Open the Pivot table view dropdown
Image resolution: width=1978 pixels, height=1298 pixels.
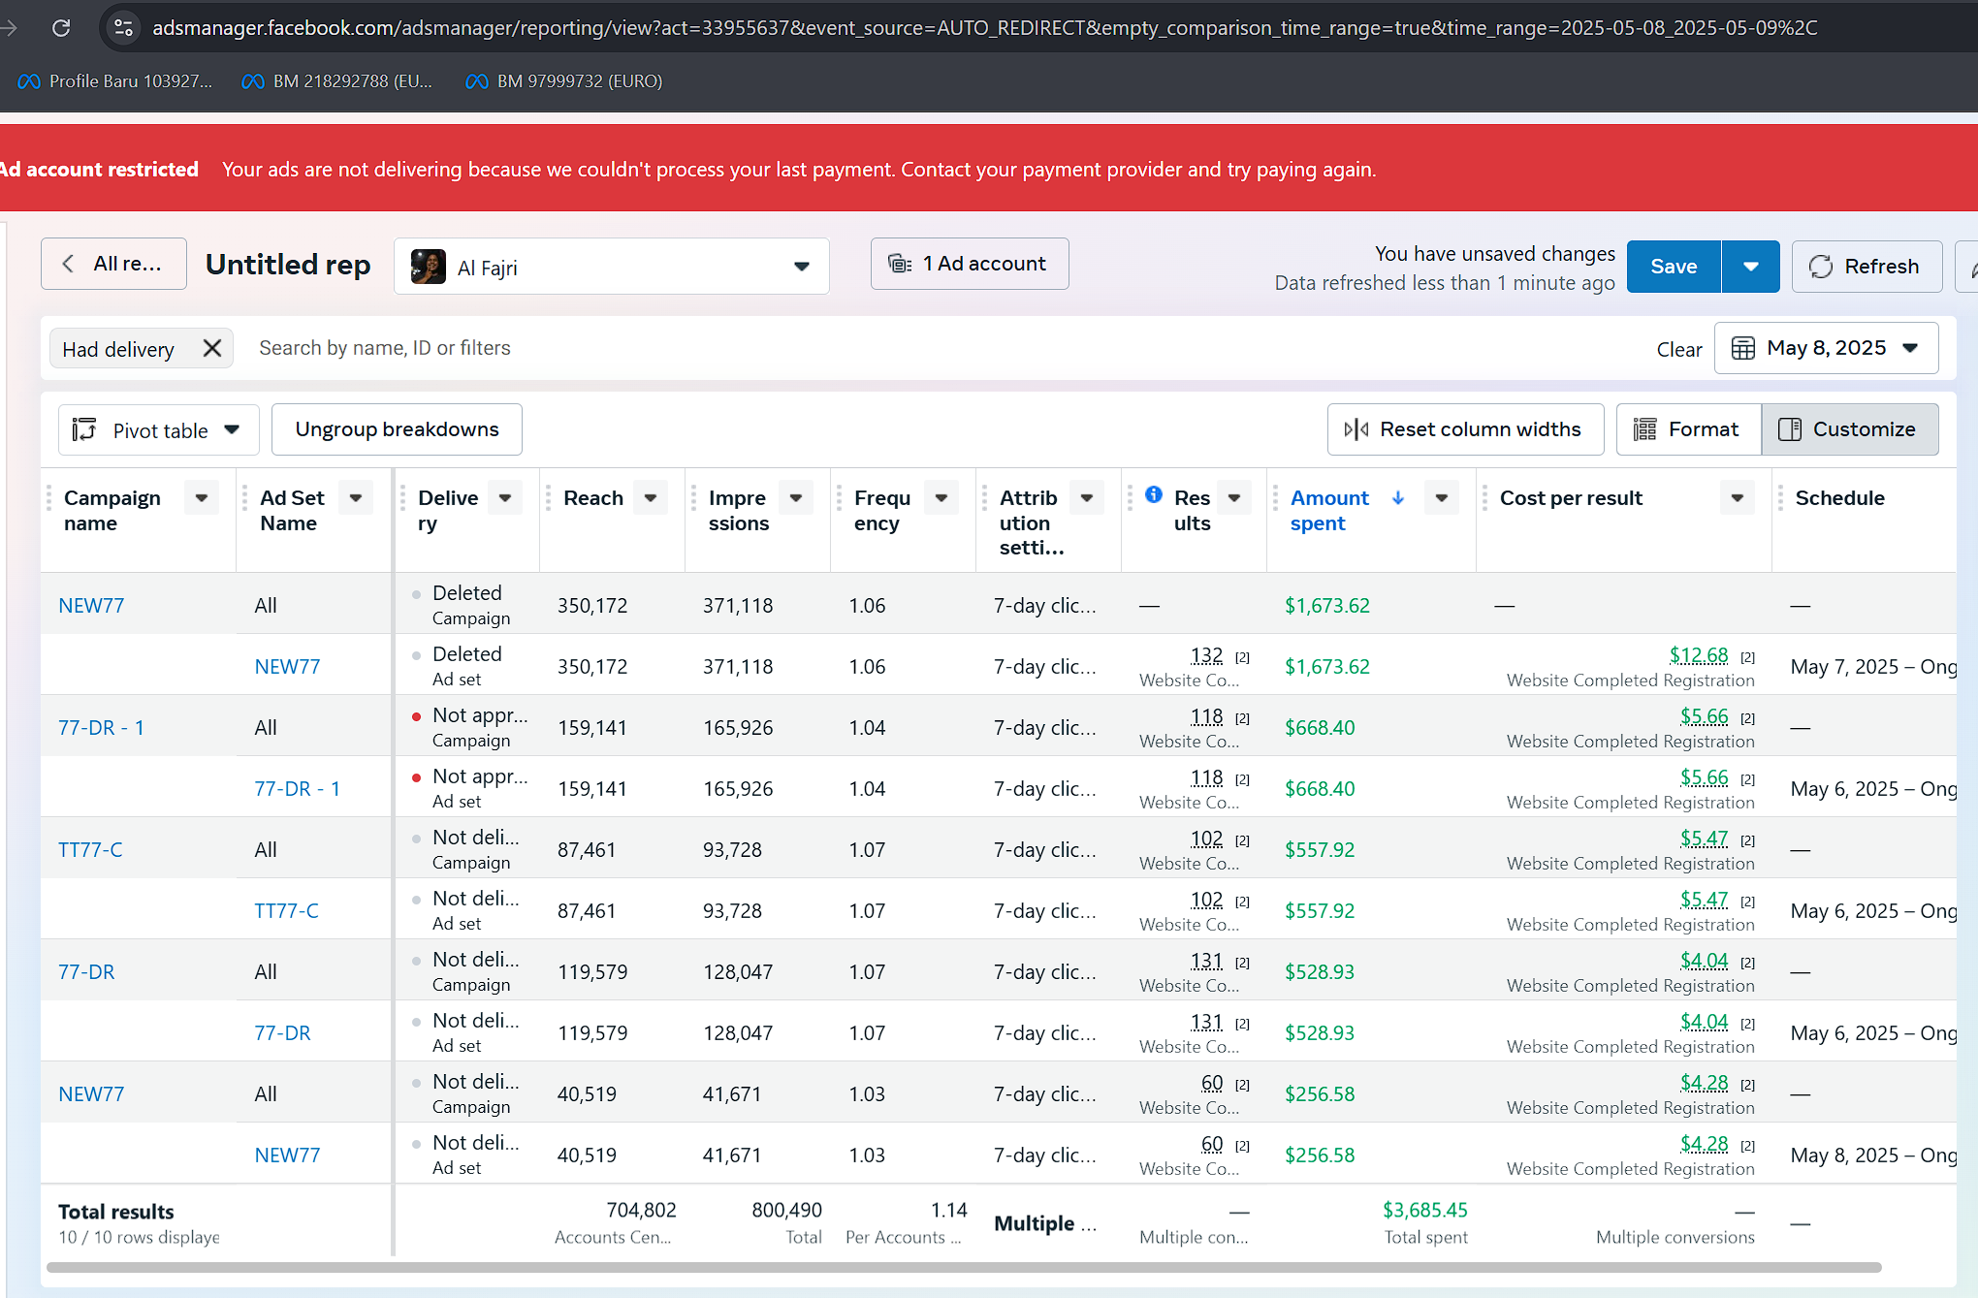(x=159, y=429)
